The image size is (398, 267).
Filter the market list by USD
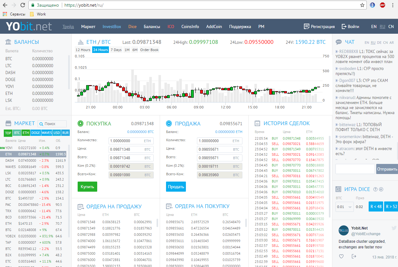57,133
